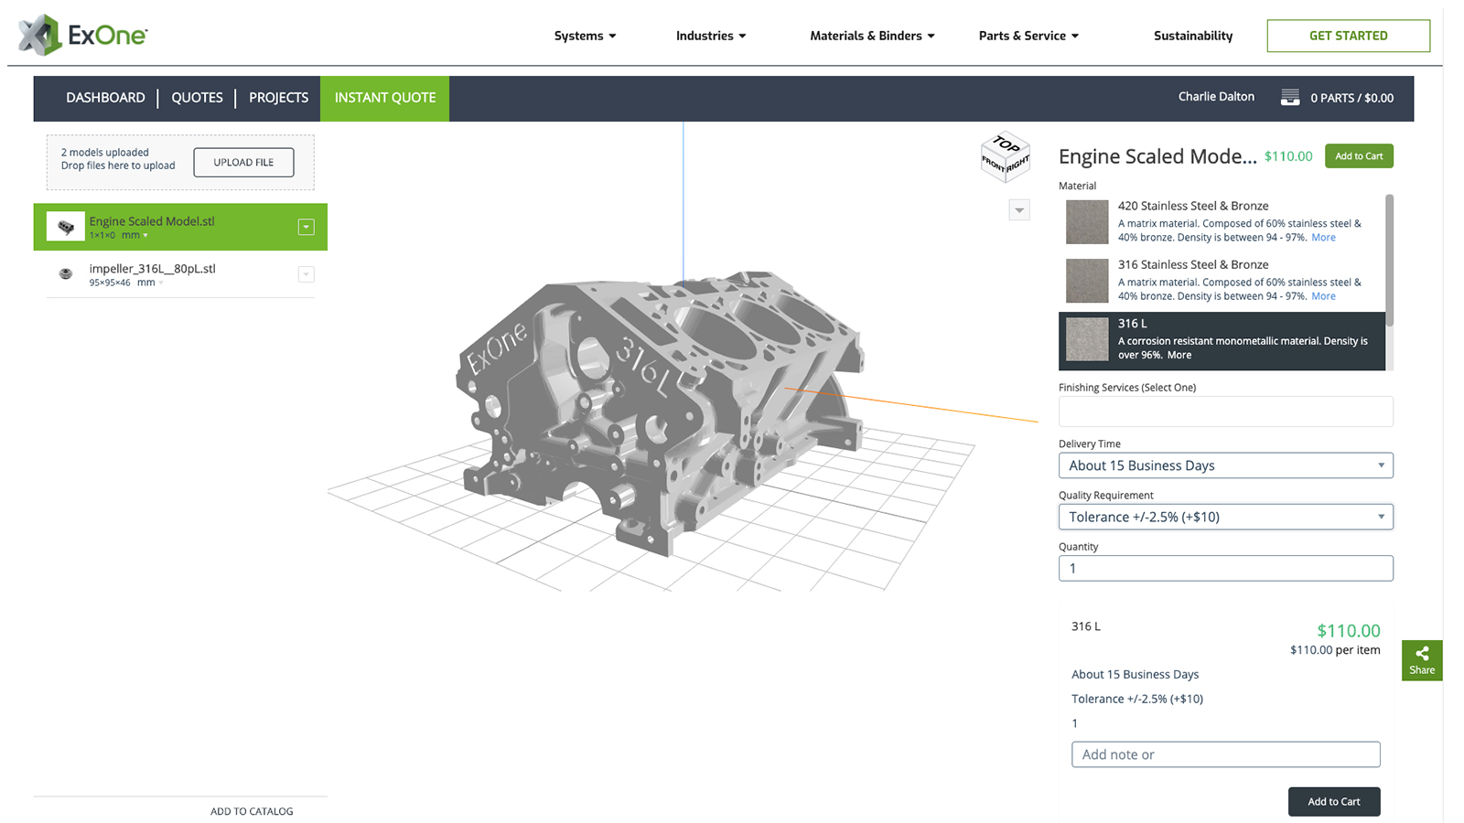
Task: Select the 316 L material option
Action: 1222,340
